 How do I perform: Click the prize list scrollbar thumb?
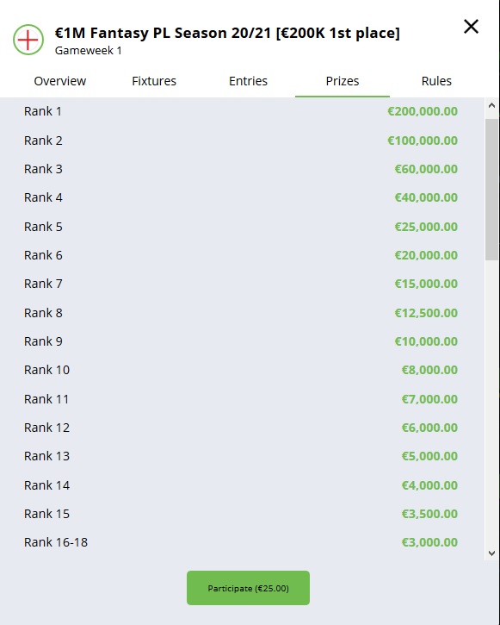(x=491, y=190)
